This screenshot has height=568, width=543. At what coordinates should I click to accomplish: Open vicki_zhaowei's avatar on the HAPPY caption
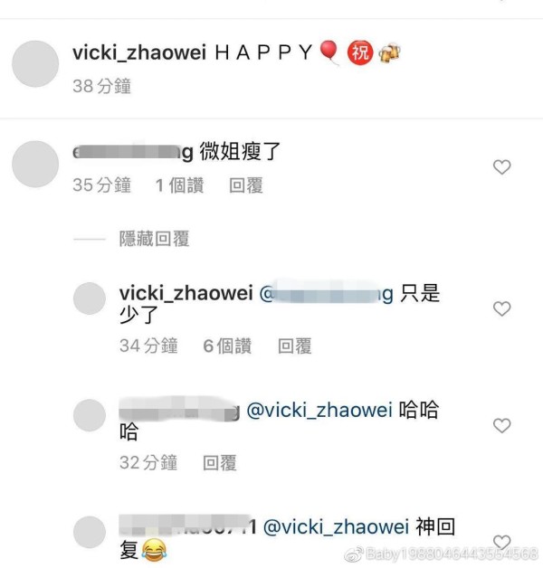(35, 63)
